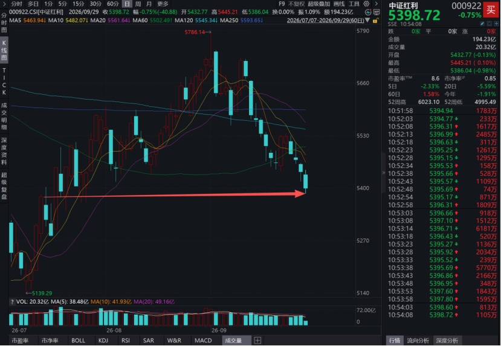Click the pencil note icon under 买
501x346 pixels.
(482, 24)
